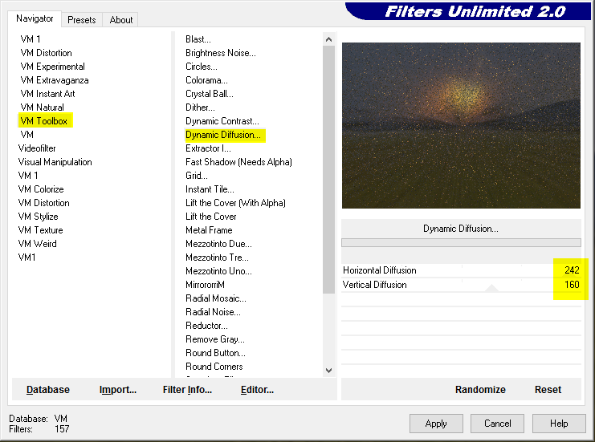The height and width of the screenshot is (442, 595).
Task: Click the scroll down arrow of filter list
Action: pos(328,371)
